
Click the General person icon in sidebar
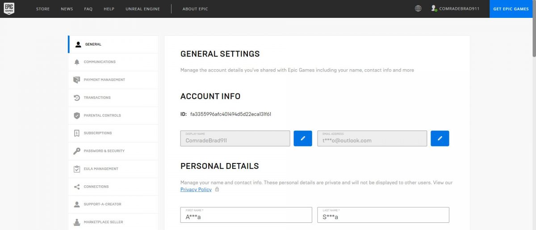tap(78, 44)
